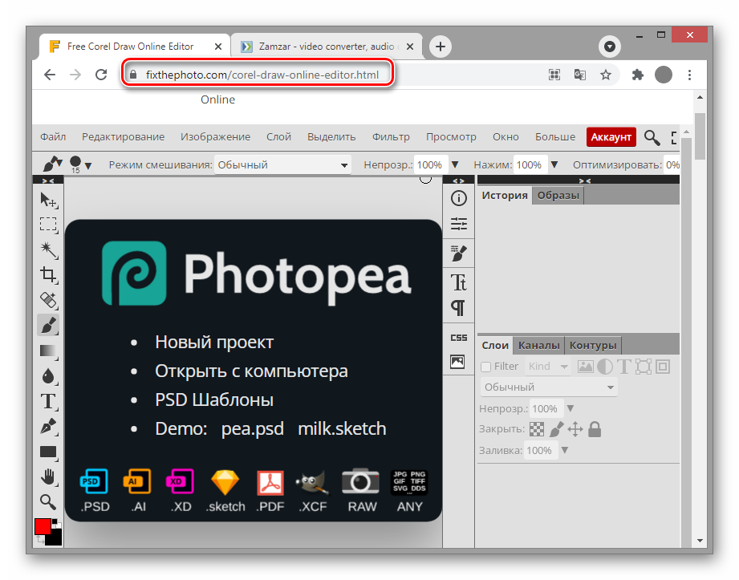Switch to the Контуры tab
Screen dimensions: 739x580
(593, 346)
